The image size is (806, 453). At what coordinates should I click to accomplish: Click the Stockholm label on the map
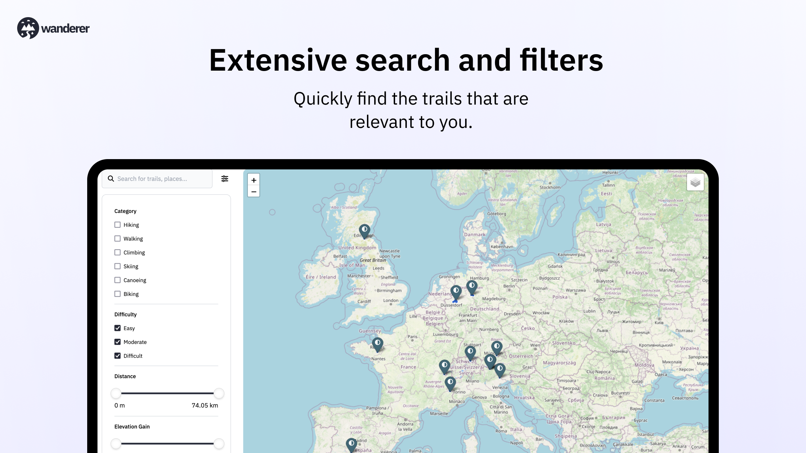tap(550, 187)
